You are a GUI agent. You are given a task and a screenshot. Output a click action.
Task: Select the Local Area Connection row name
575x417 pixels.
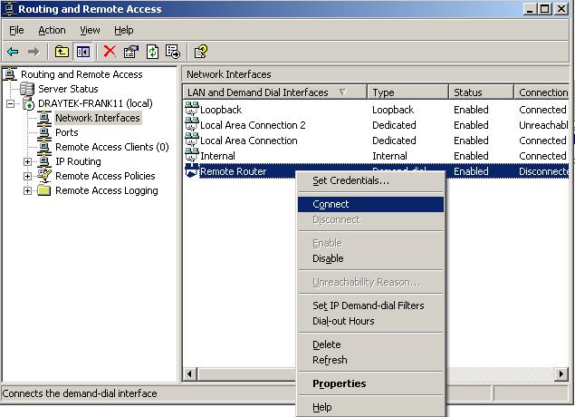coord(249,141)
